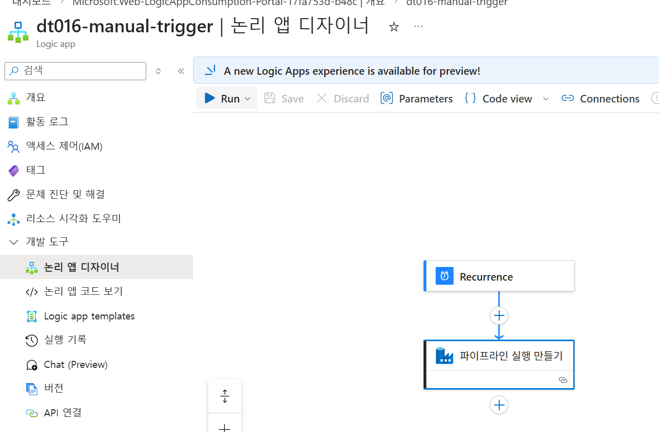Click the 활동 로그 book icon

pyautogui.click(x=14, y=122)
